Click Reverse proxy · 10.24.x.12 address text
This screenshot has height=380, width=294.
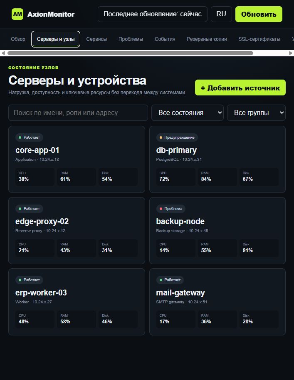click(x=40, y=231)
